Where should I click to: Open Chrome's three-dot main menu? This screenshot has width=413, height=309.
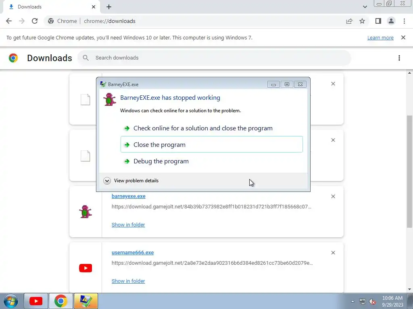(x=404, y=21)
